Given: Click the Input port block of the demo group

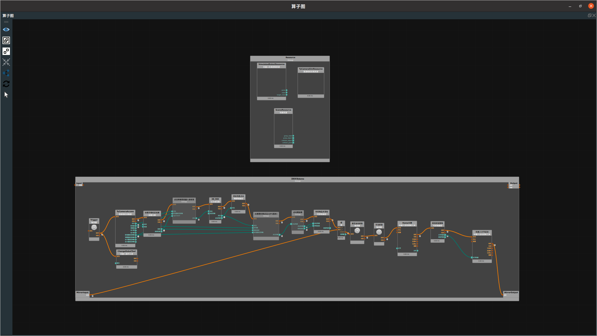Looking at the screenshot, I should 79,184.
